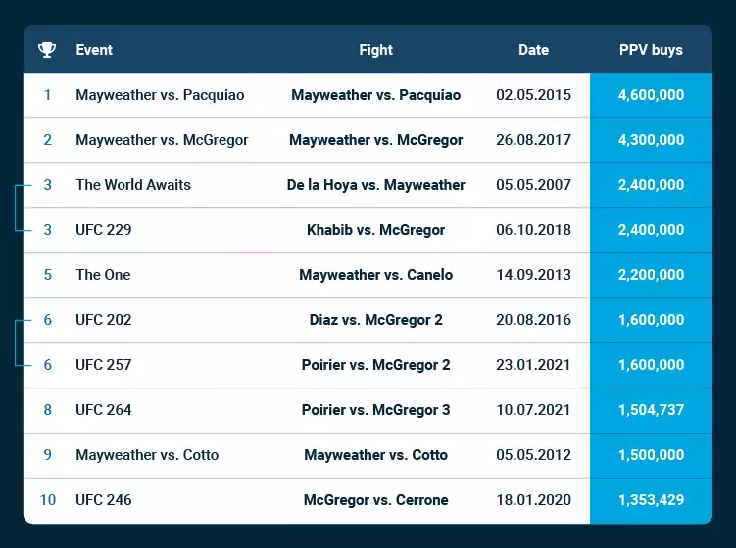The image size is (736, 548).
Task: Click the 2,400,000 value in the UFC 229 row
Action: [x=651, y=230]
